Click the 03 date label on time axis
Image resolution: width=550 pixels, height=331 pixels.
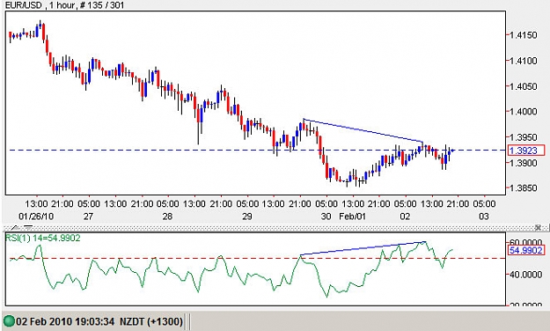(484, 217)
